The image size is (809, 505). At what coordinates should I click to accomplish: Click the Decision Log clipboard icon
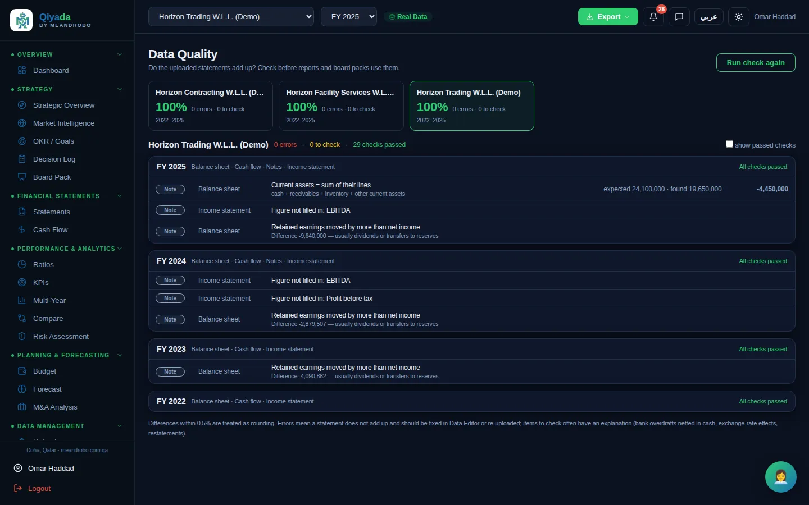(22, 159)
